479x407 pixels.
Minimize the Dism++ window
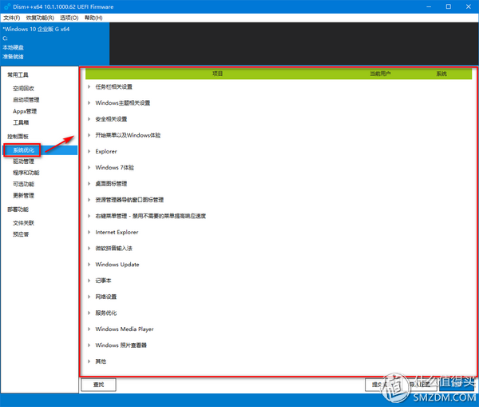point(429,6)
